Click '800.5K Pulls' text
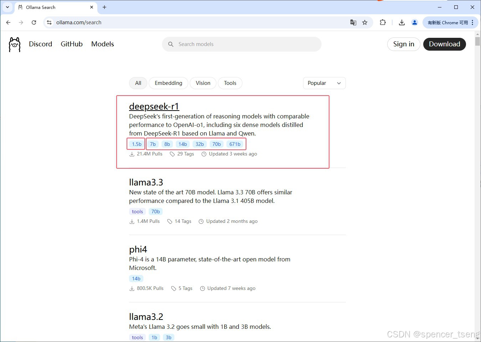 (x=150, y=288)
